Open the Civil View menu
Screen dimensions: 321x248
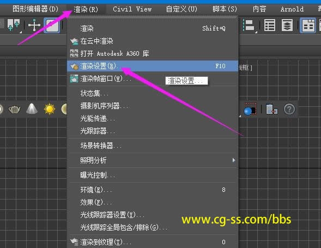(132, 9)
